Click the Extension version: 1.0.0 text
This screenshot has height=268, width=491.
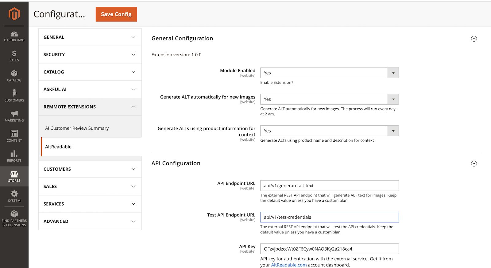point(176,55)
